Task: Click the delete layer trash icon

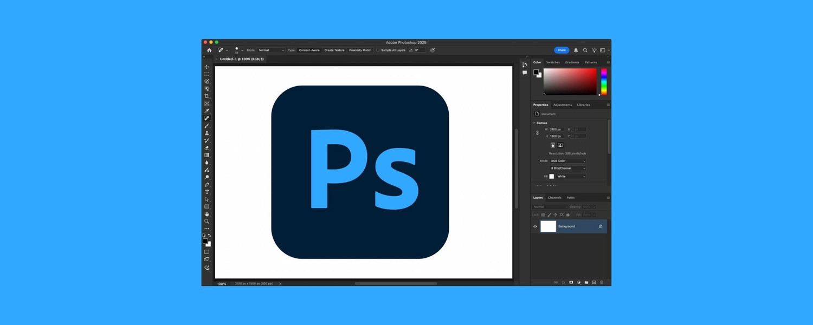Action: coord(602,282)
